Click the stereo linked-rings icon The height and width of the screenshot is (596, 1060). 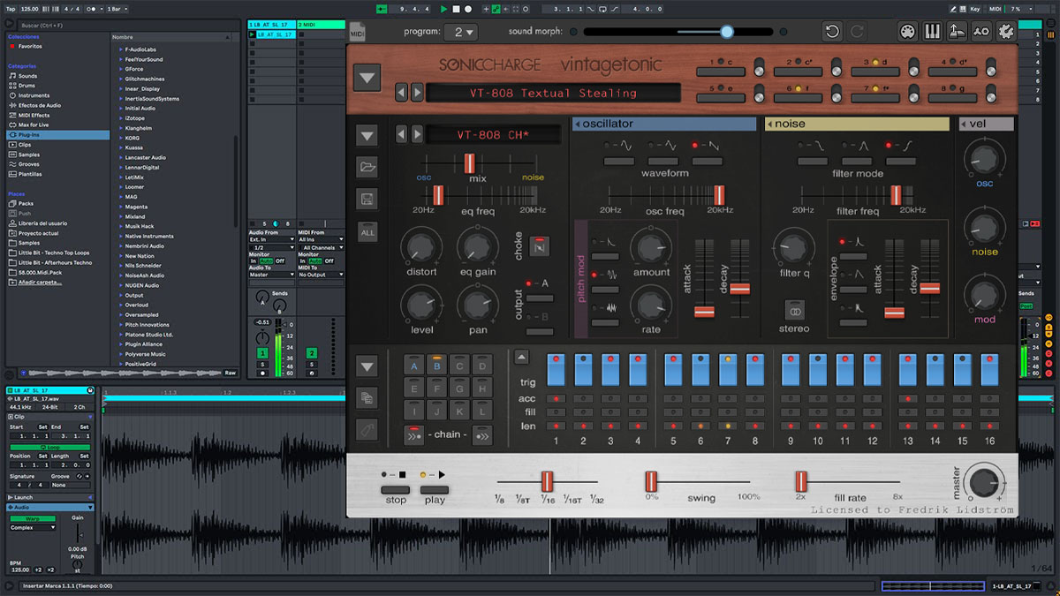tap(794, 310)
